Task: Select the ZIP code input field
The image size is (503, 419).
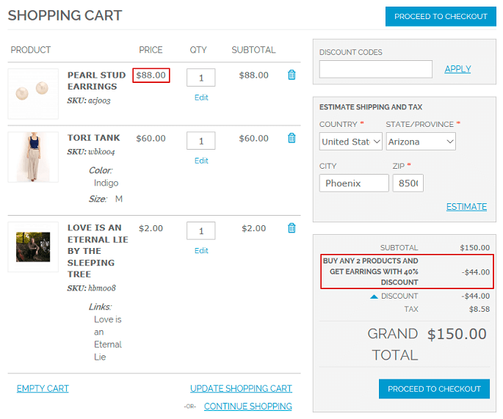Action: pos(408,183)
